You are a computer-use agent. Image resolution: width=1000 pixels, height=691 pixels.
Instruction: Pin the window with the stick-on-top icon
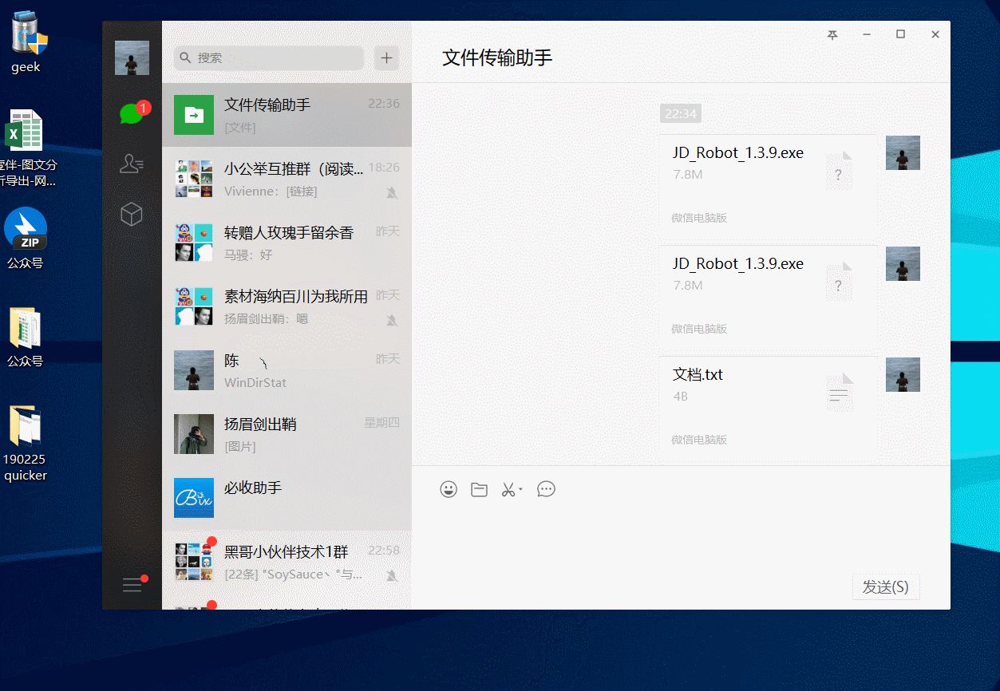pos(832,34)
